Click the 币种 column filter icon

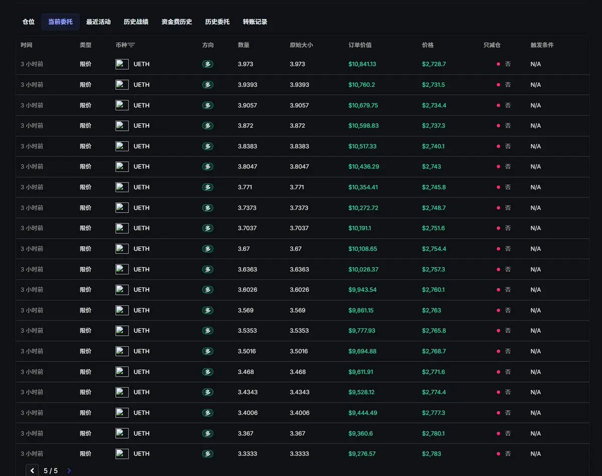[x=132, y=45]
